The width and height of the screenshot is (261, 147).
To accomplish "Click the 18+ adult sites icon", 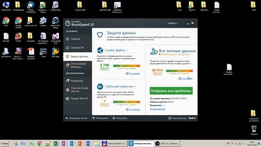I will pos(100,87).
